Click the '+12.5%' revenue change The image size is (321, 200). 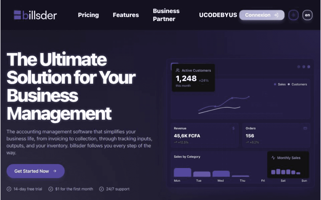point(183,142)
